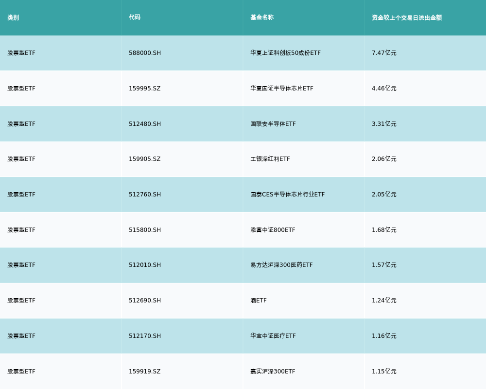Select code 159905.SZ
486x389 pixels.
tap(145, 159)
